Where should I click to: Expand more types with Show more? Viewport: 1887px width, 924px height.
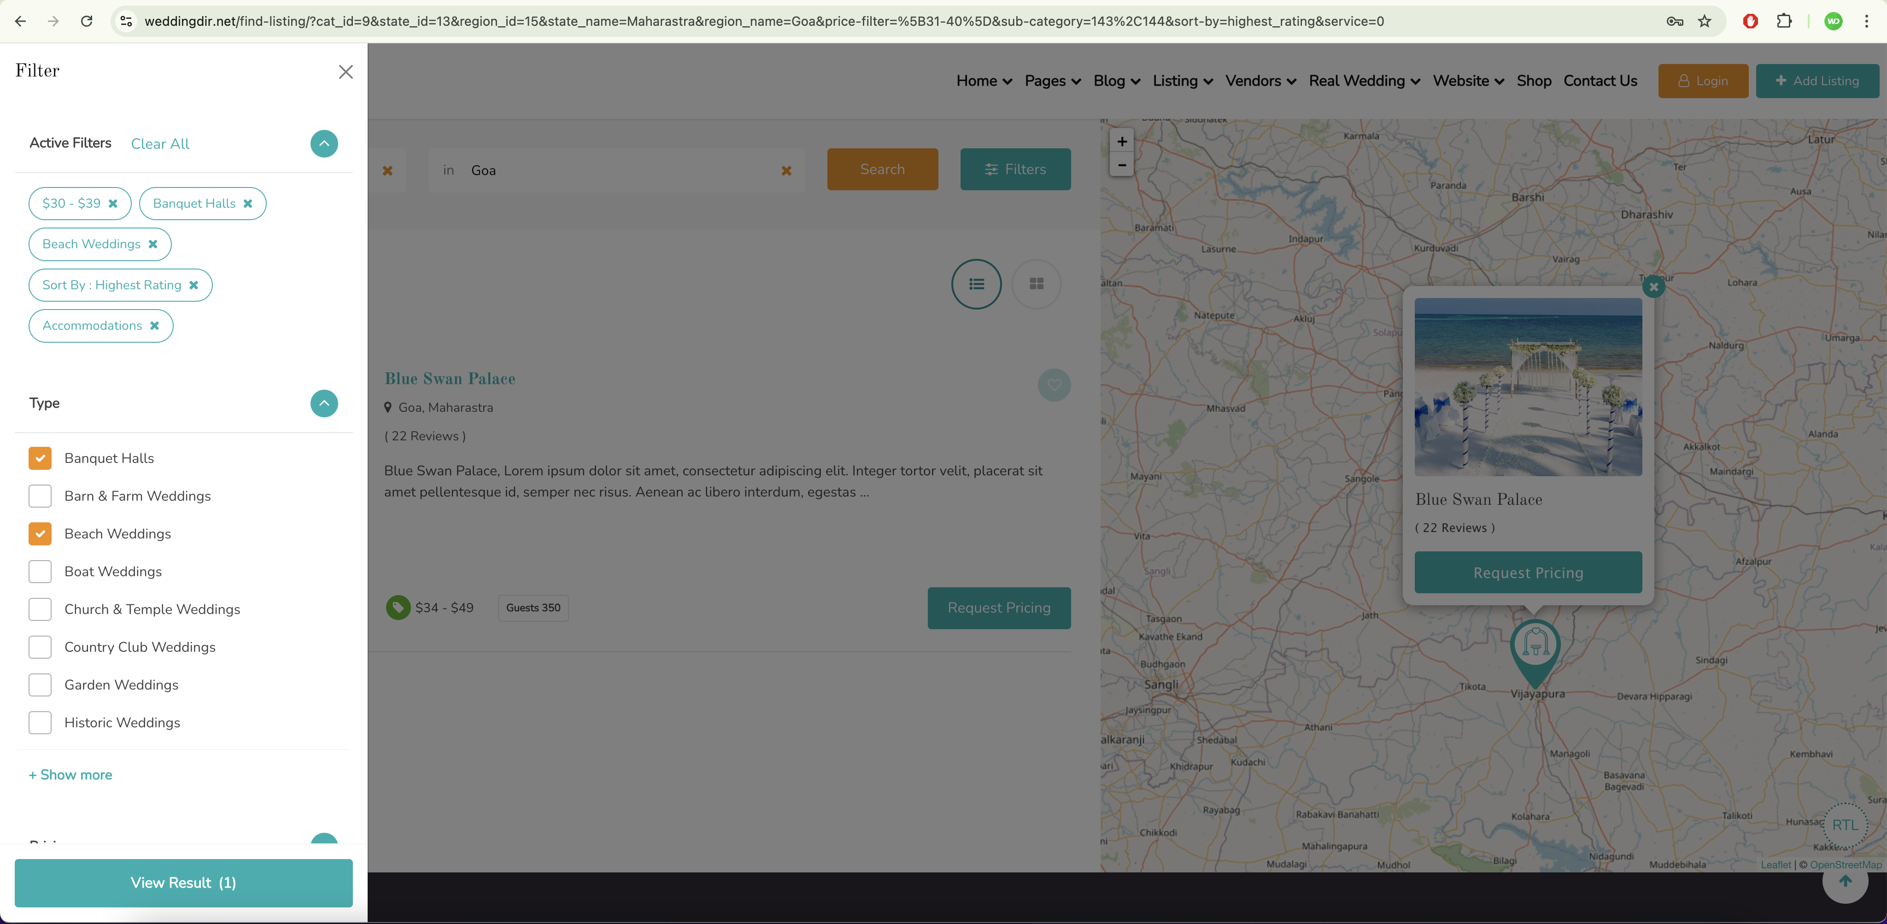click(x=70, y=775)
